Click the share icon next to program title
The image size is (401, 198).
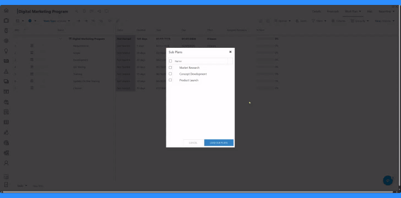(99, 11)
